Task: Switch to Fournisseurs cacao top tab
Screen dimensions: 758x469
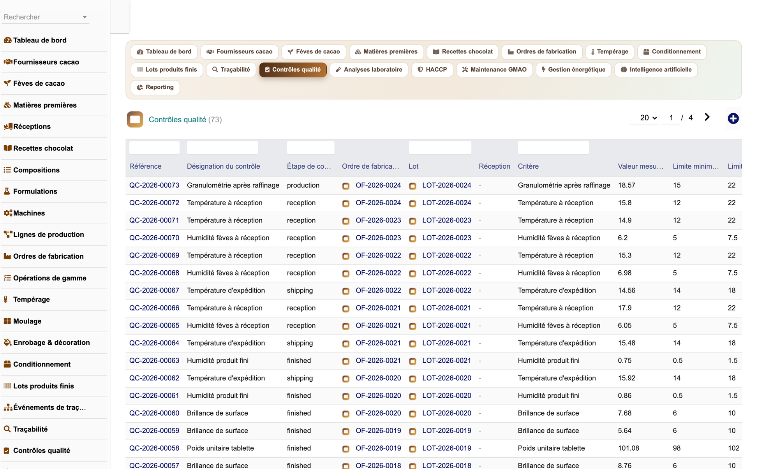Action: coord(239,52)
